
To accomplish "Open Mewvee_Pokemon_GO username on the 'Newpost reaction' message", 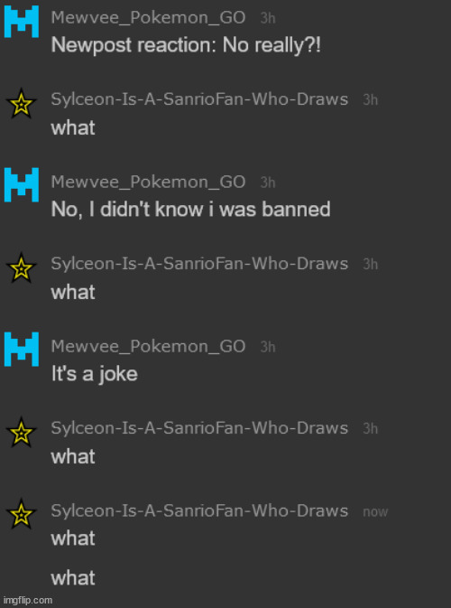I will coord(148,18).
